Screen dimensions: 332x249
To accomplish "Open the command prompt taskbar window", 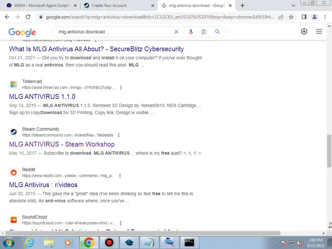I will 189,243.
